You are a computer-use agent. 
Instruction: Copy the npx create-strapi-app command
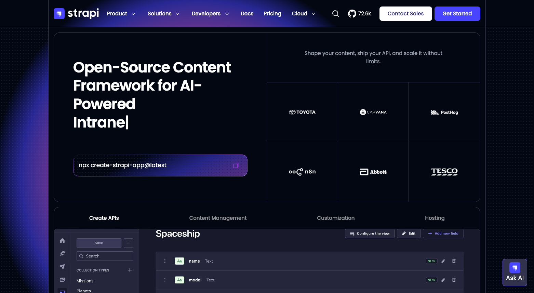click(x=236, y=165)
